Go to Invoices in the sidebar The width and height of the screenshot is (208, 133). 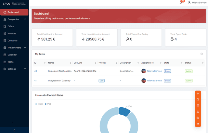[12, 33]
